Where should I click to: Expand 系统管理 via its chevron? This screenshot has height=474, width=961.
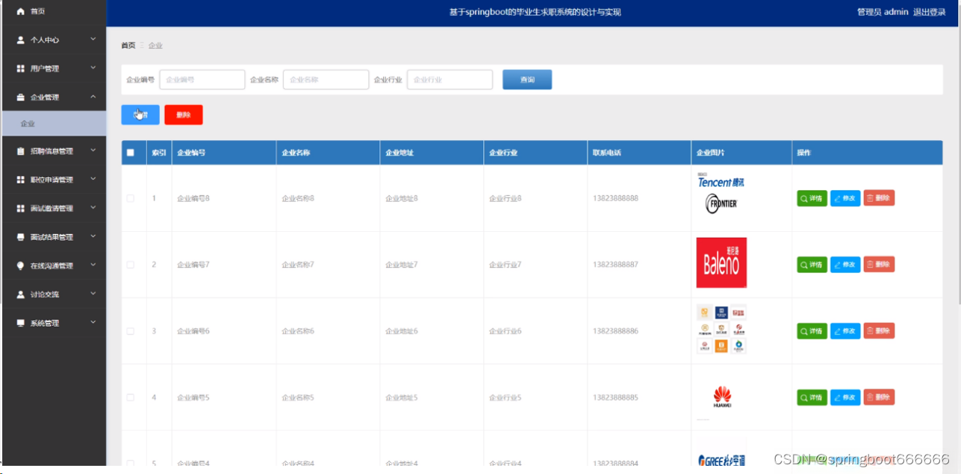pos(93,322)
